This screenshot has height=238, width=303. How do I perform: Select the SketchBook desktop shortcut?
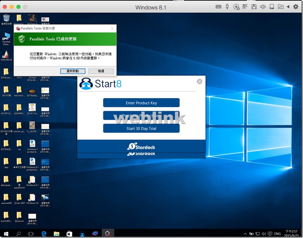6,55
